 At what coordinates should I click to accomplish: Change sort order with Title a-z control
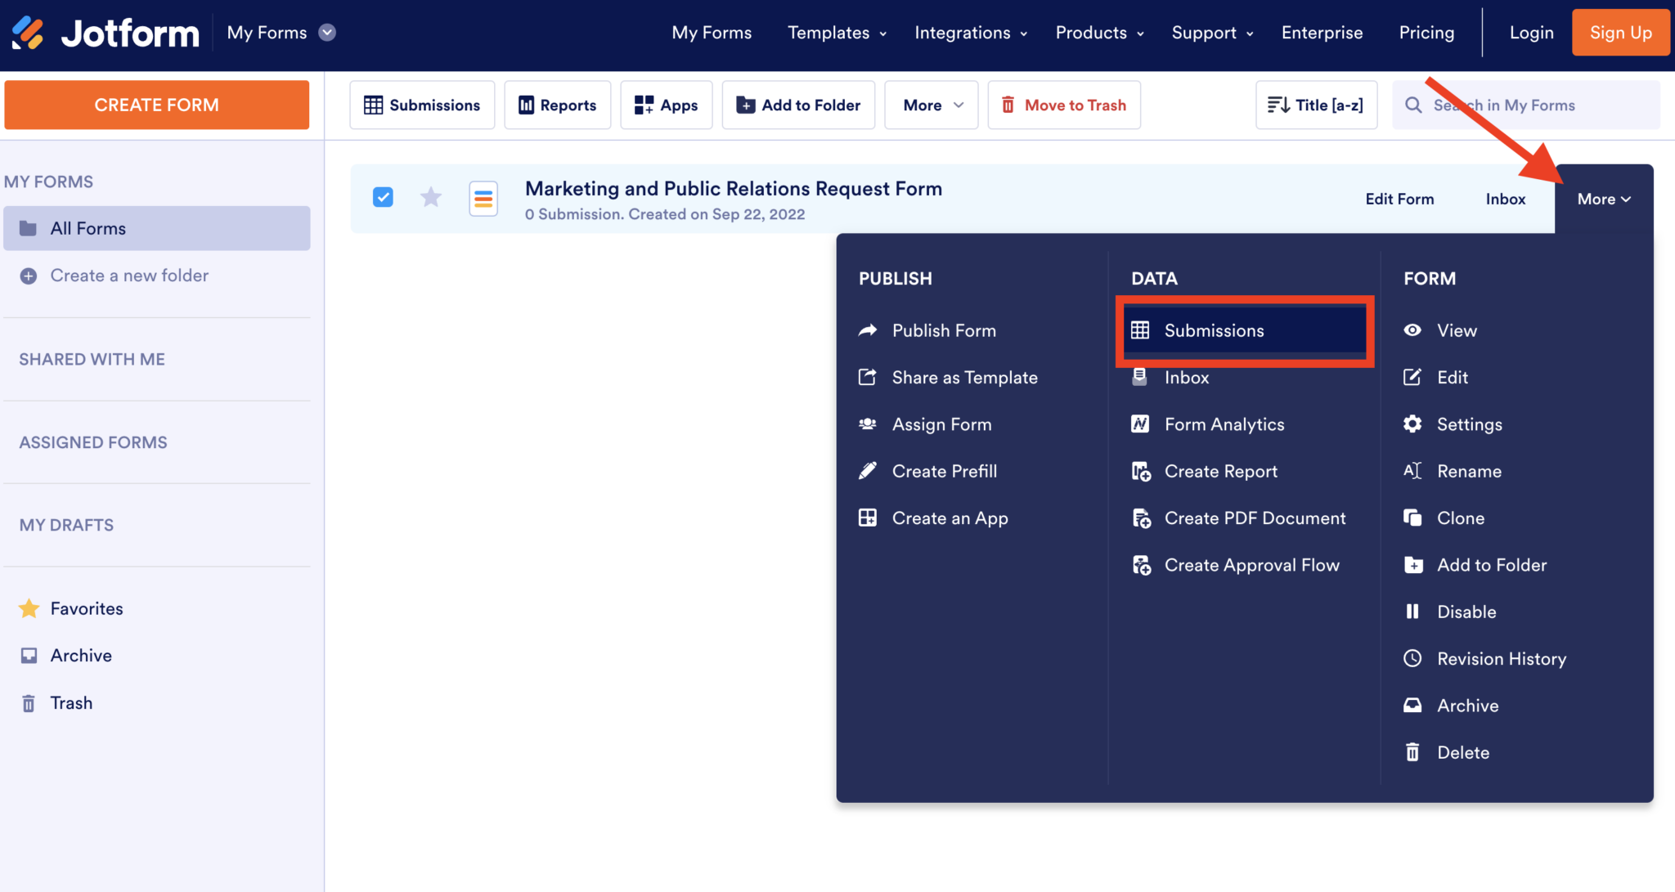tap(1315, 105)
